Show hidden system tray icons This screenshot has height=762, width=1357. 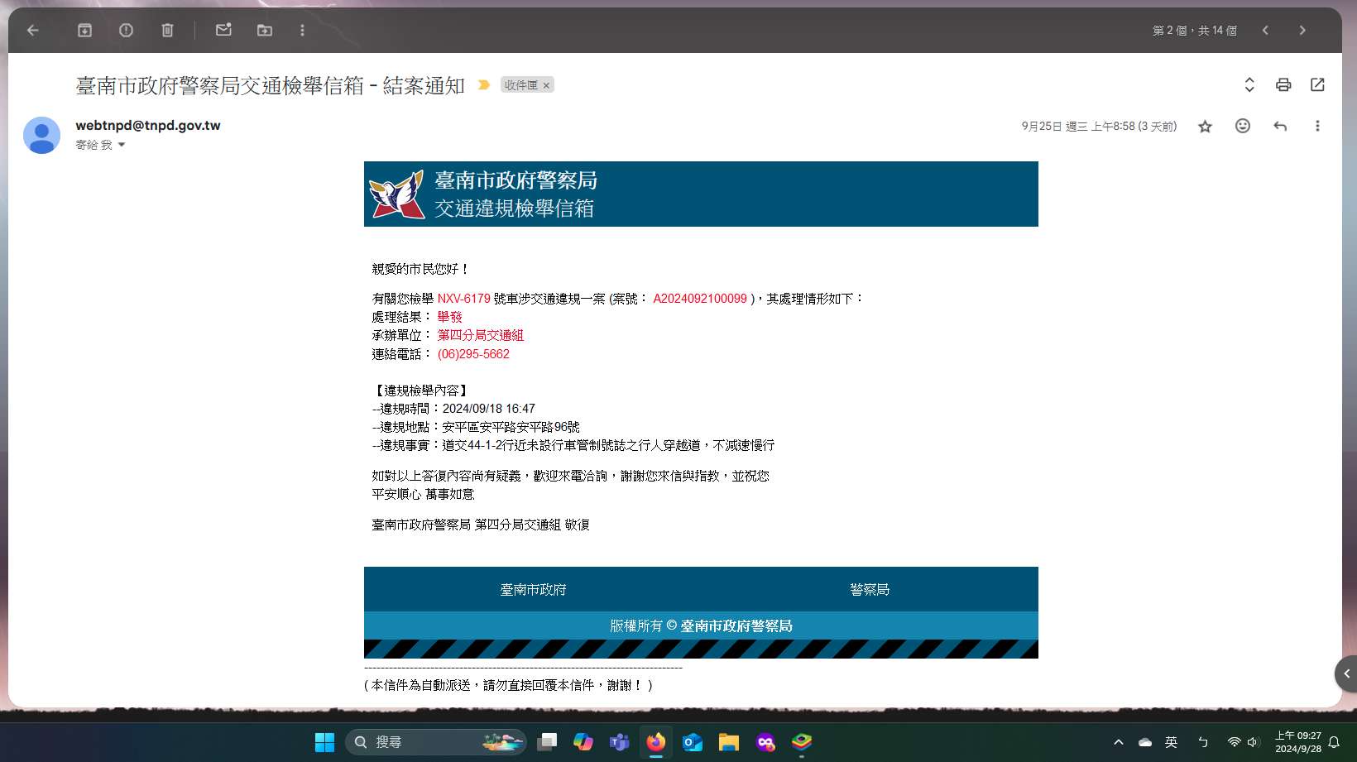point(1119,742)
